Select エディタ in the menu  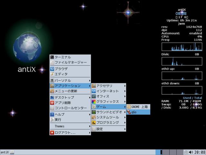click(x=70, y=74)
